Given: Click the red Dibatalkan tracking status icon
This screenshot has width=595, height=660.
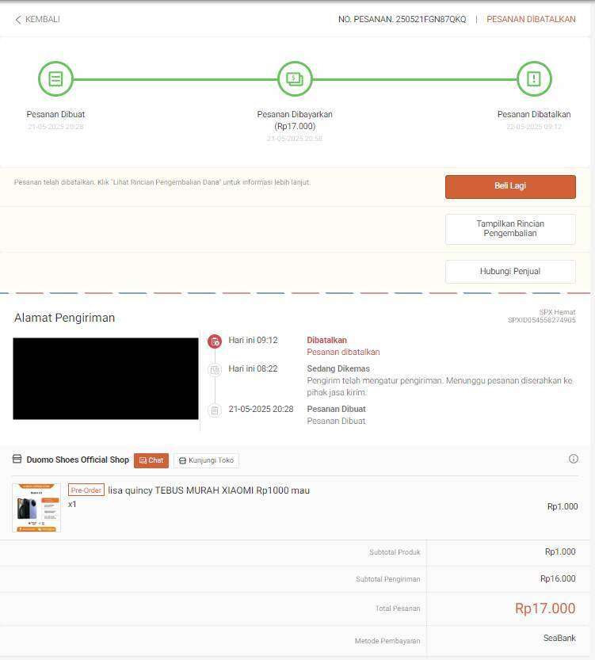Looking at the screenshot, I should pos(215,341).
